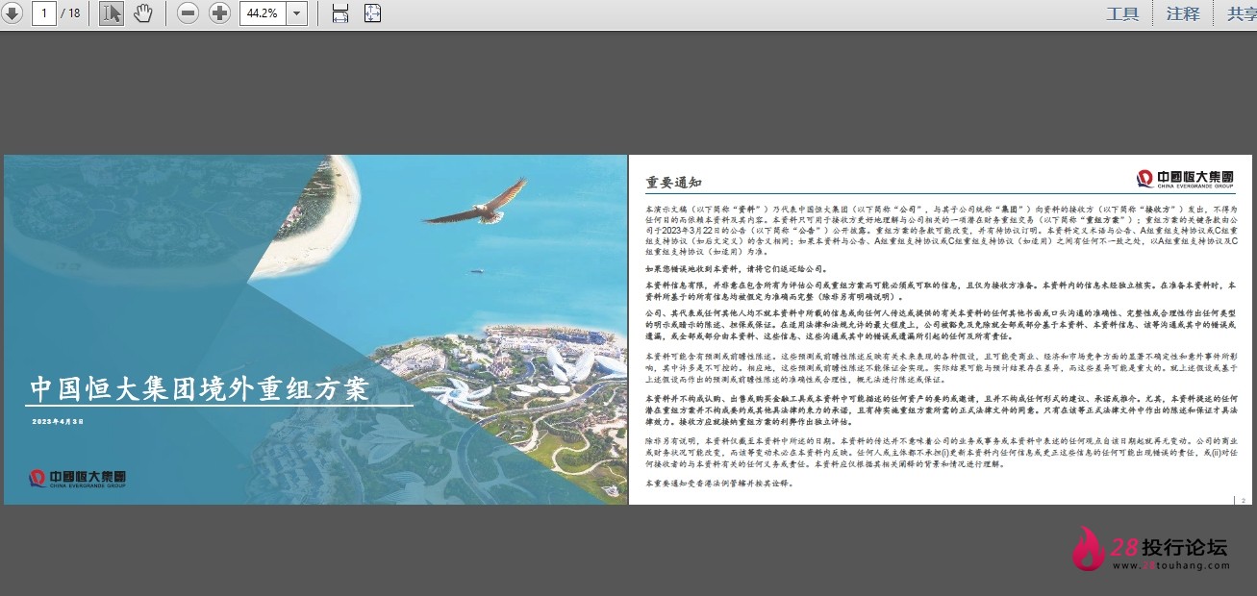Screen dimensions: 1257x596
Task: Enable scrolling fit-width page mode
Action: click(x=340, y=13)
